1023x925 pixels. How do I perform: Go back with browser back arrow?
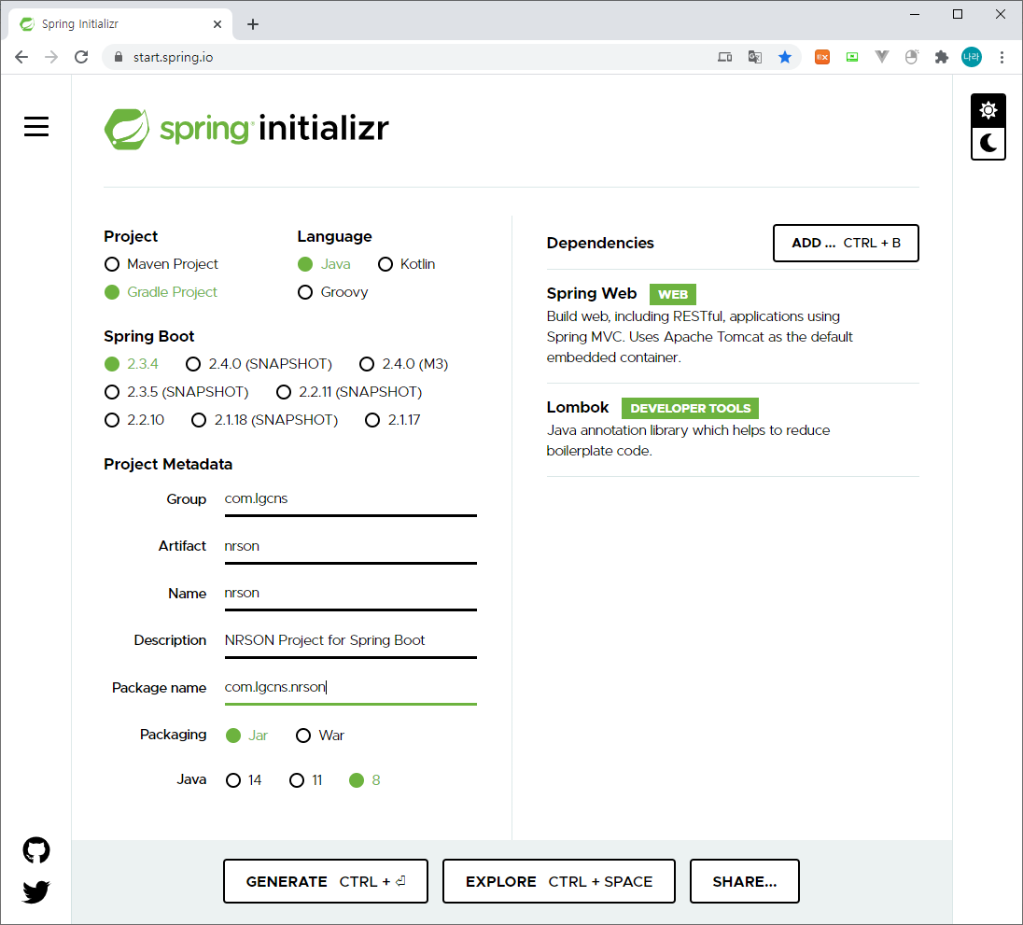tap(21, 58)
